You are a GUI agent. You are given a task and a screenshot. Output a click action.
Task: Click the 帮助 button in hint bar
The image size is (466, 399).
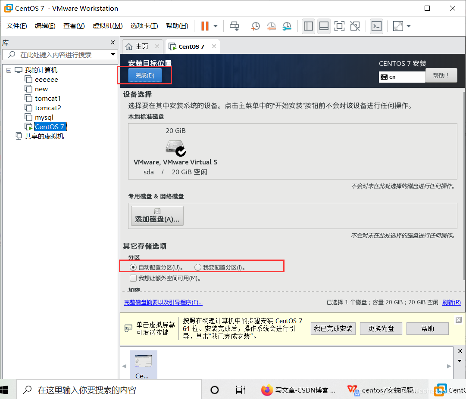(427, 329)
